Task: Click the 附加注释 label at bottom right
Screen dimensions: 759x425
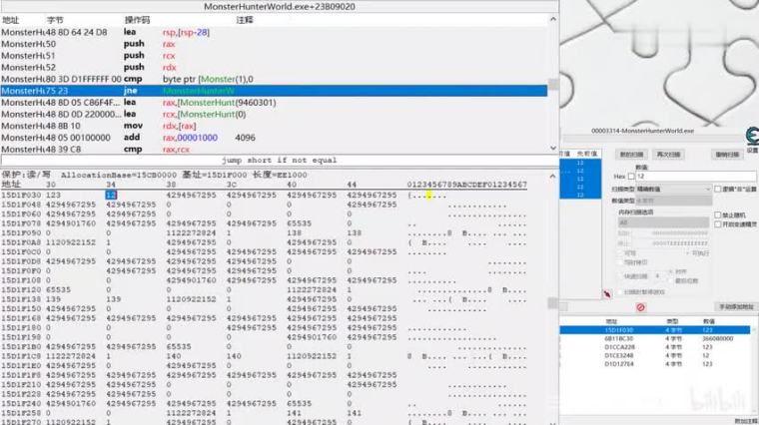Action: pos(746,422)
